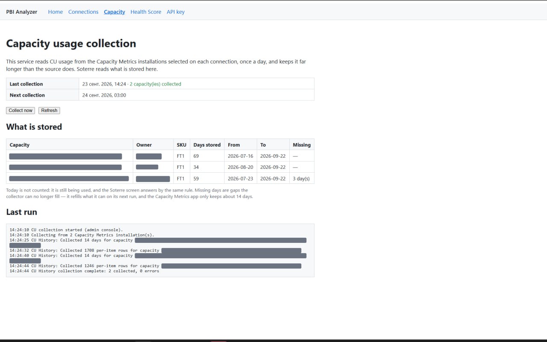
Task: Go to the Connections page
Action: coord(83,12)
